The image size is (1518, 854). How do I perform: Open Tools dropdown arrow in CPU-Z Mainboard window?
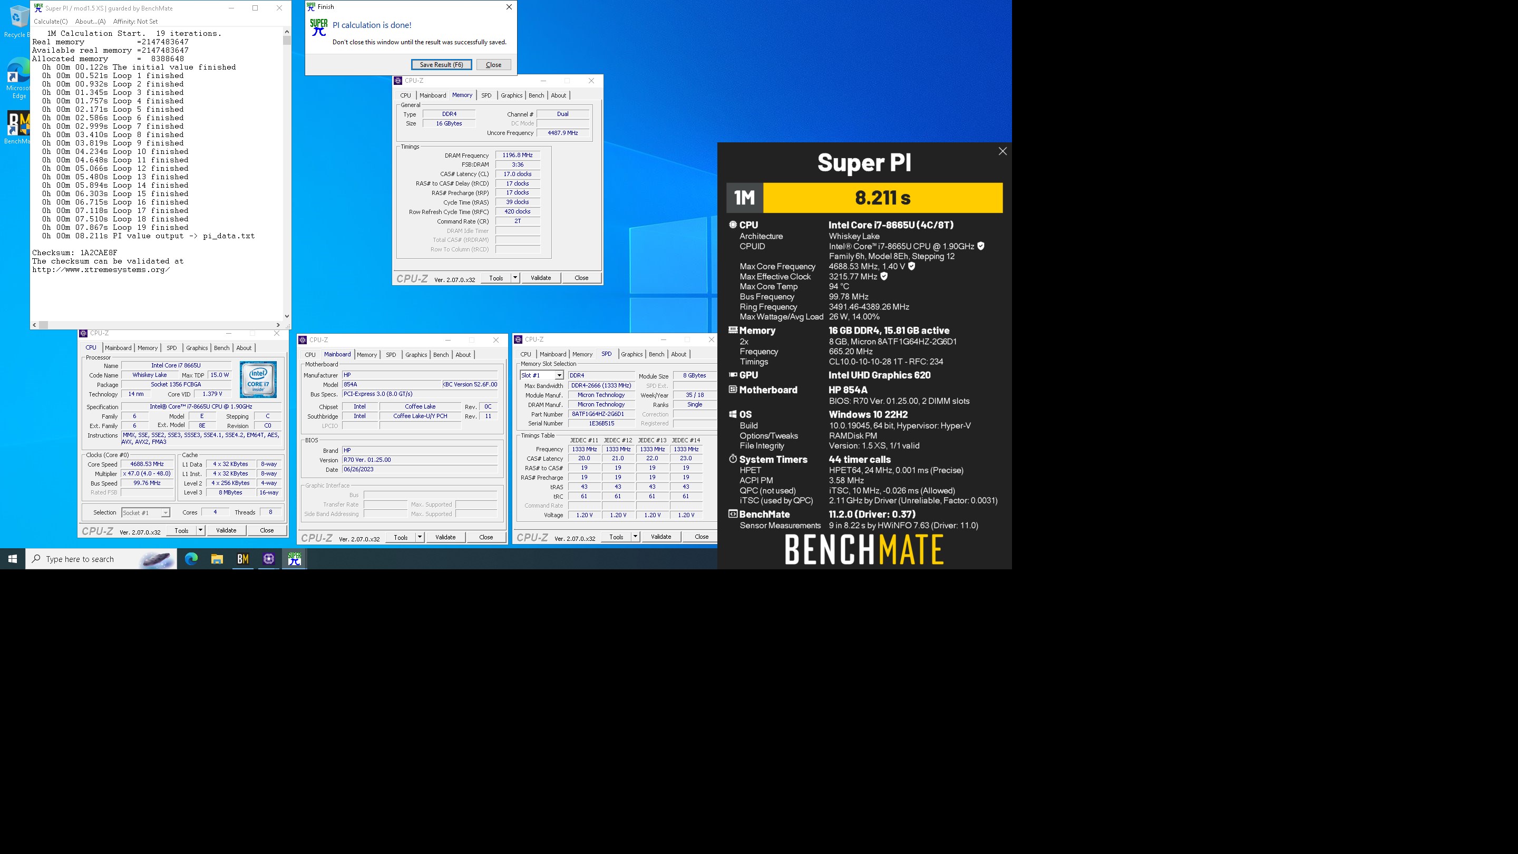pos(420,537)
